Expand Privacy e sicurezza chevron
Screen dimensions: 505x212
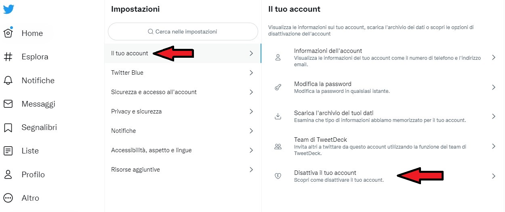coord(251,111)
